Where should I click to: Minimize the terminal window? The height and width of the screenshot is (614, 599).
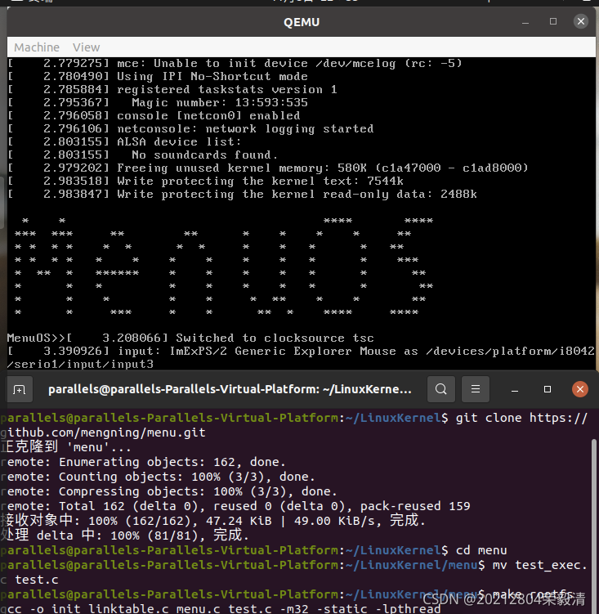pyautogui.click(x=515, y=390)
